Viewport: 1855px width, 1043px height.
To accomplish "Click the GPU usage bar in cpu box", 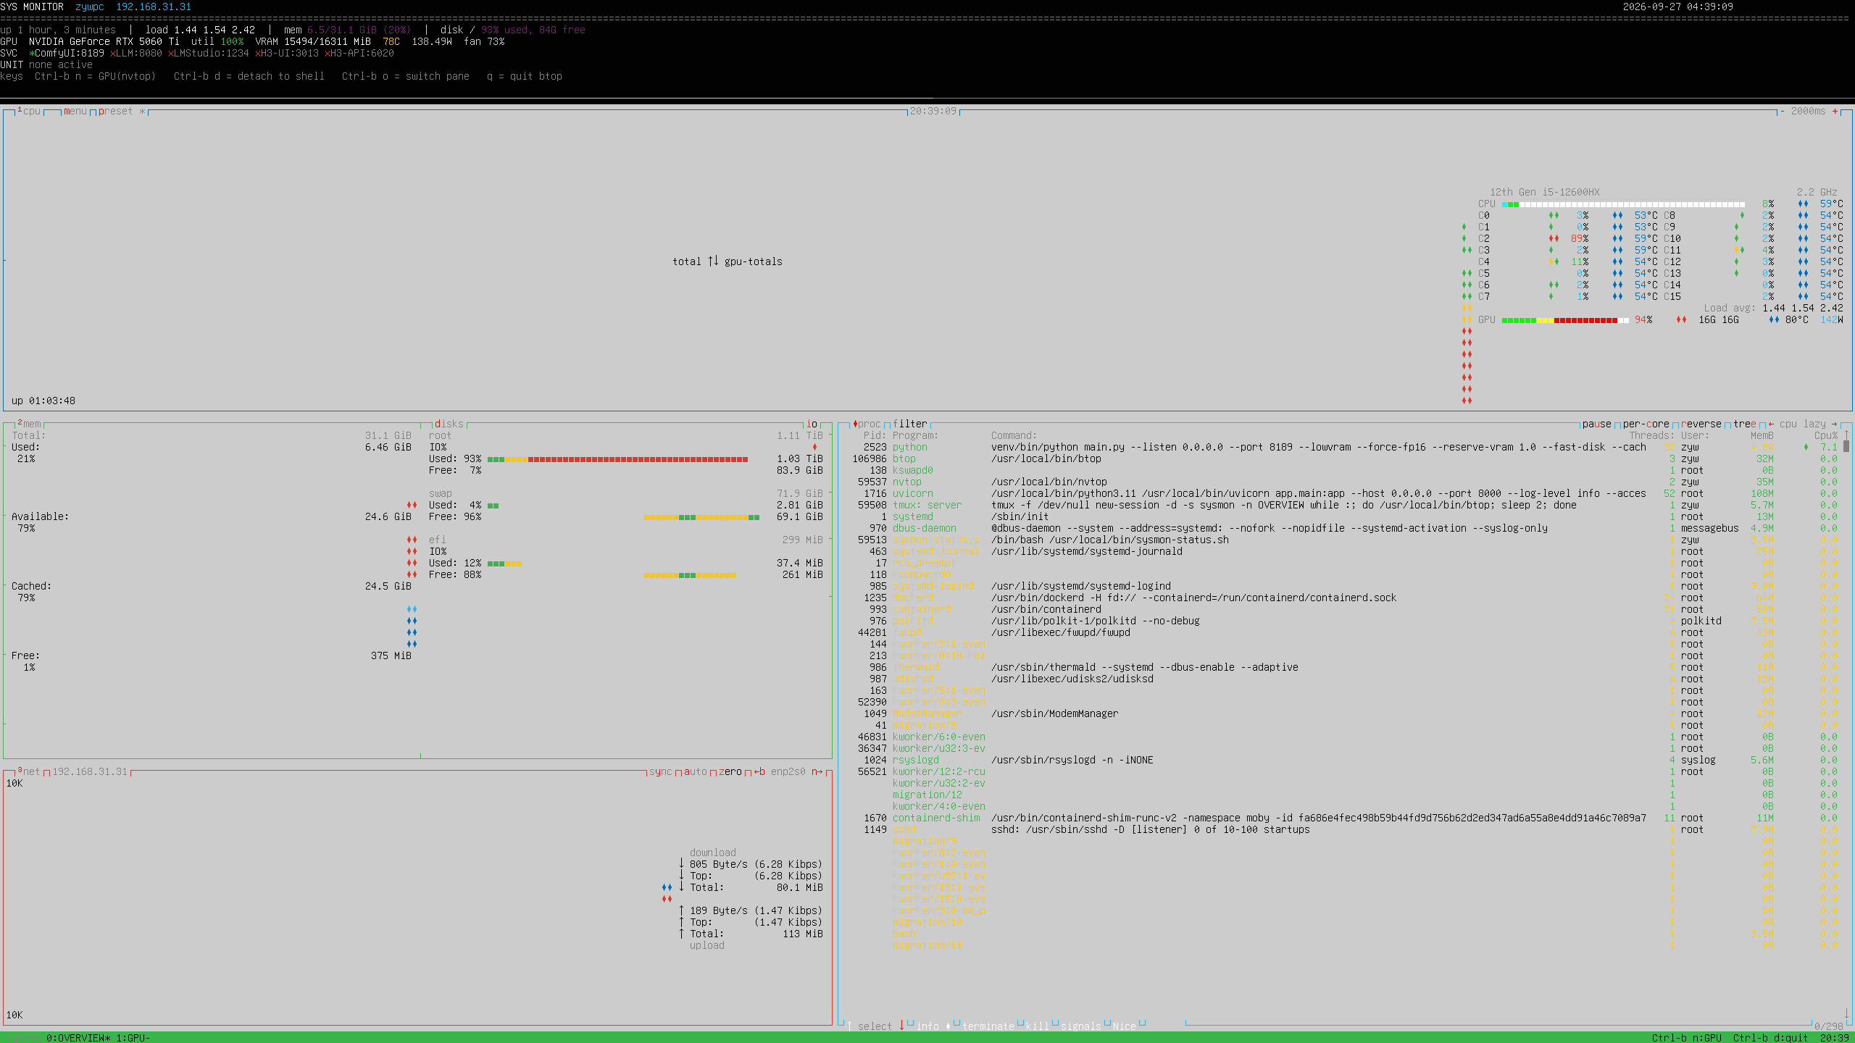I will click(1565, 319).
